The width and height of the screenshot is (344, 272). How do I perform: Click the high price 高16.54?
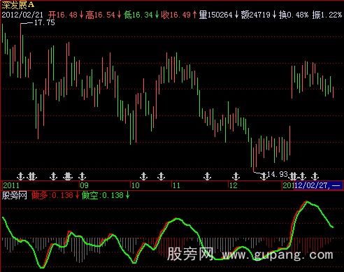pos(101,15)
